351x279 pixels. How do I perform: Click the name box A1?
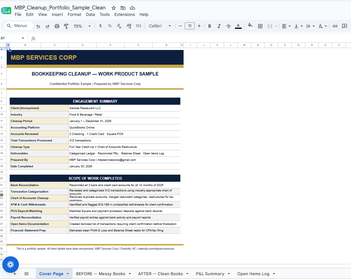coord(10,38)
